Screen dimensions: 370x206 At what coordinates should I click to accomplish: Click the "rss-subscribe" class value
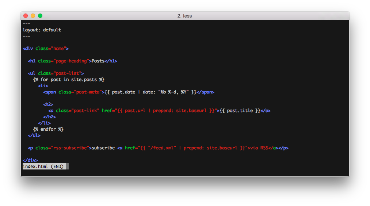(x=70, y=148)
